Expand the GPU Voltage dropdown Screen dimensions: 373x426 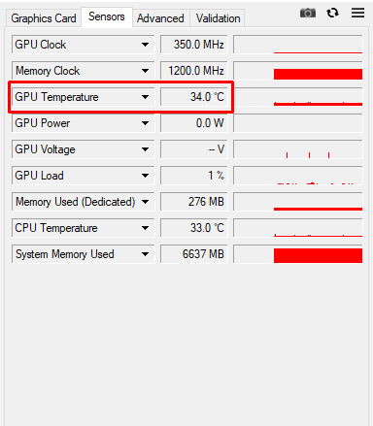pyautogui.click(x=145, y=149)
